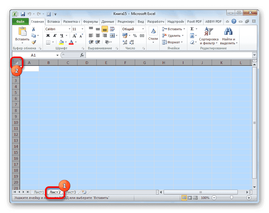Expand the fill color dropdown arrow

click(x=66, y=42)
